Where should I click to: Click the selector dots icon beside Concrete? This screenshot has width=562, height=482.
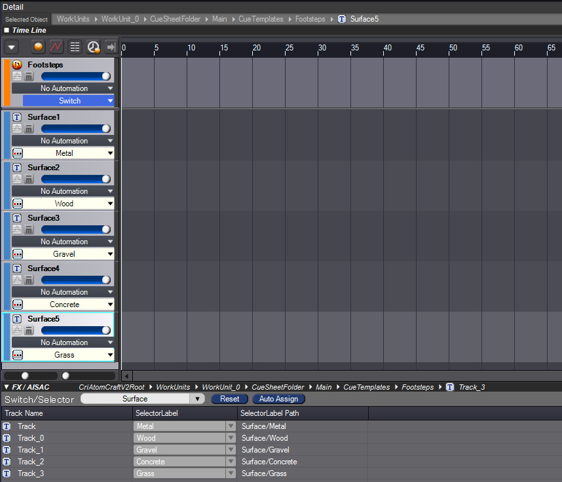click(18, 305)
